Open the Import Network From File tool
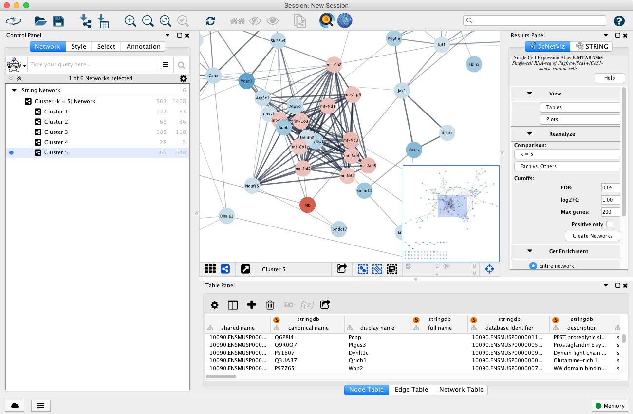Screen dimensions: 633x414 (x=86, y=21)
